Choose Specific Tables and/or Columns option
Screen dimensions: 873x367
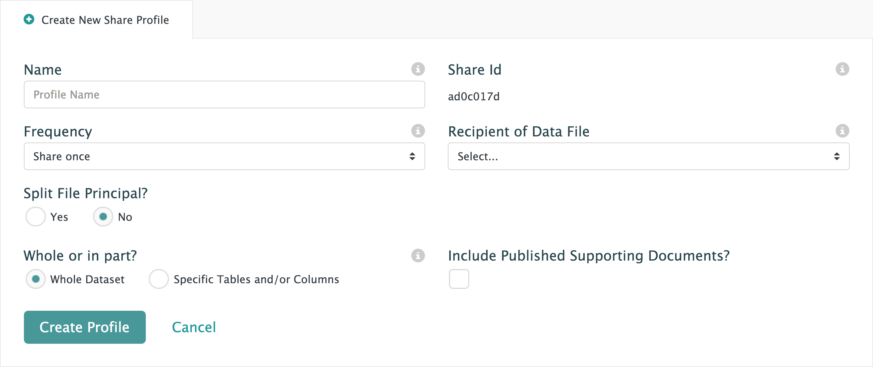[159, 279]
